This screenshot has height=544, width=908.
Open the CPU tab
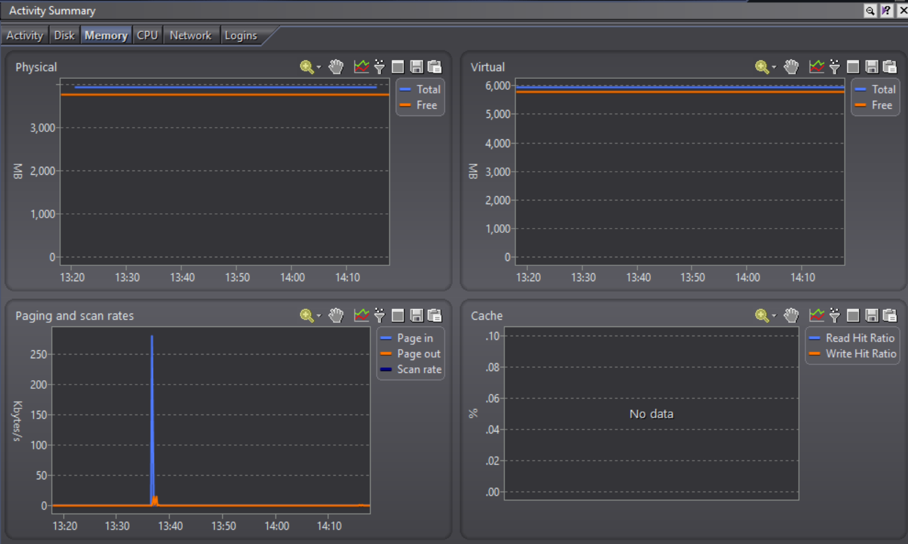coord(147,35)
